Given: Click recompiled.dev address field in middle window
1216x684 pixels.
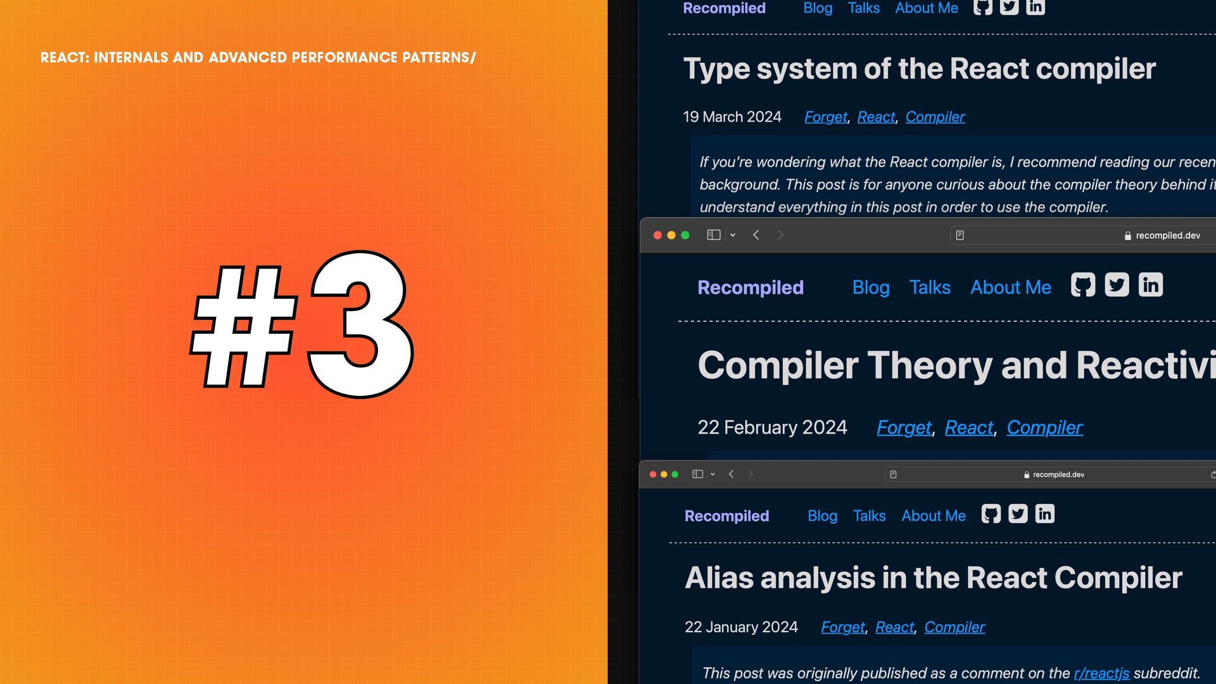Looking at the screenshot, I should pyautogui.click(x=1167, y=236).
